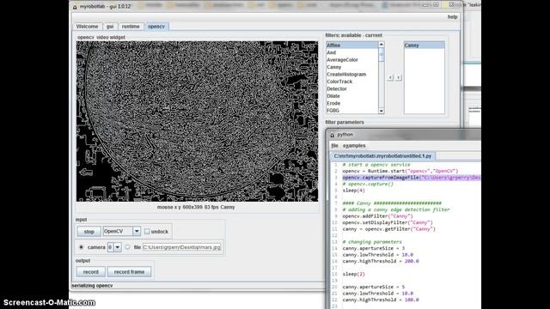The image size is (550, 309).
Task: Enable the undock checkbox
Action: pyautogui.click(x=147, y=232)
